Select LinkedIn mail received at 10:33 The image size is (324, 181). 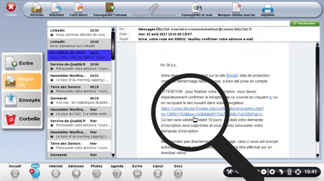(79, 33)
